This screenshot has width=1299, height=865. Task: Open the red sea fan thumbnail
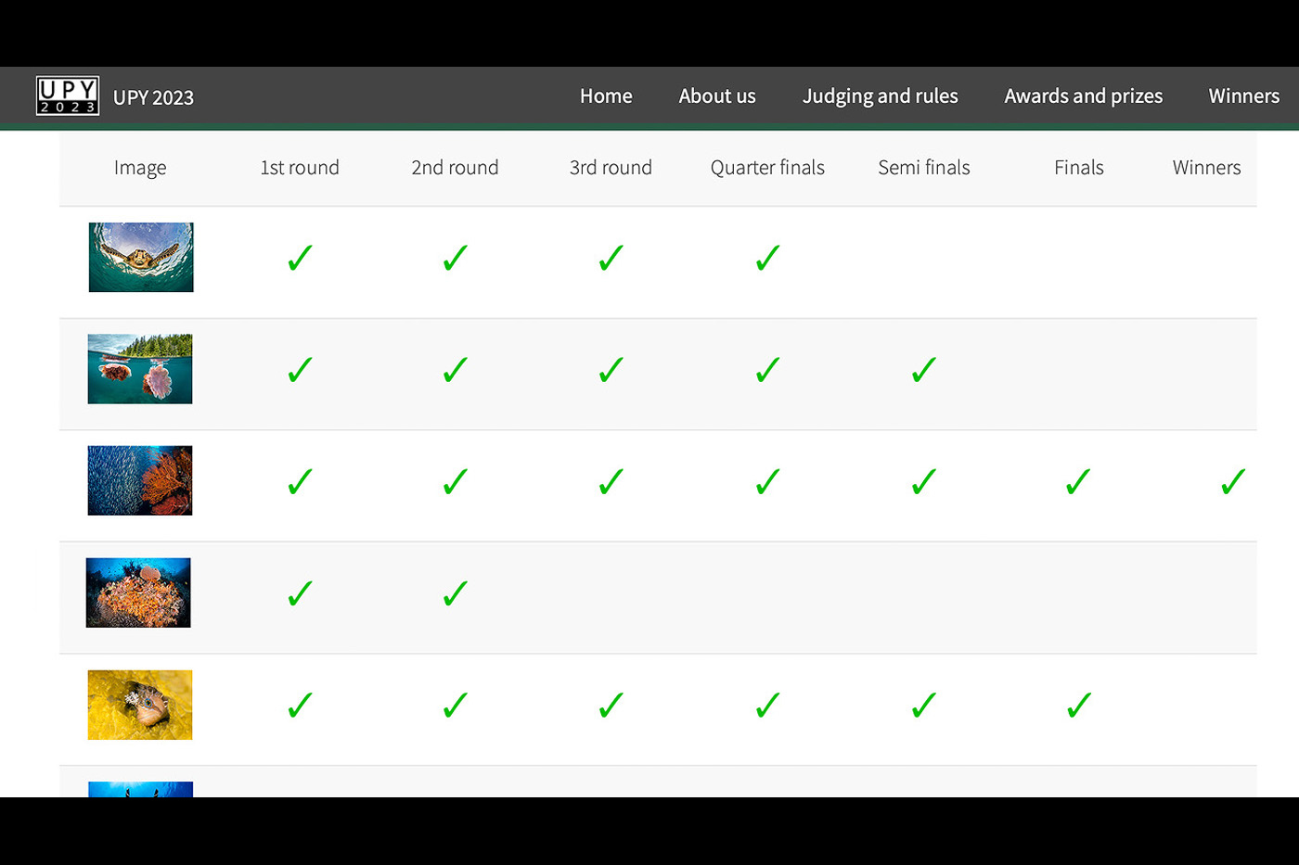coord(140,480)
